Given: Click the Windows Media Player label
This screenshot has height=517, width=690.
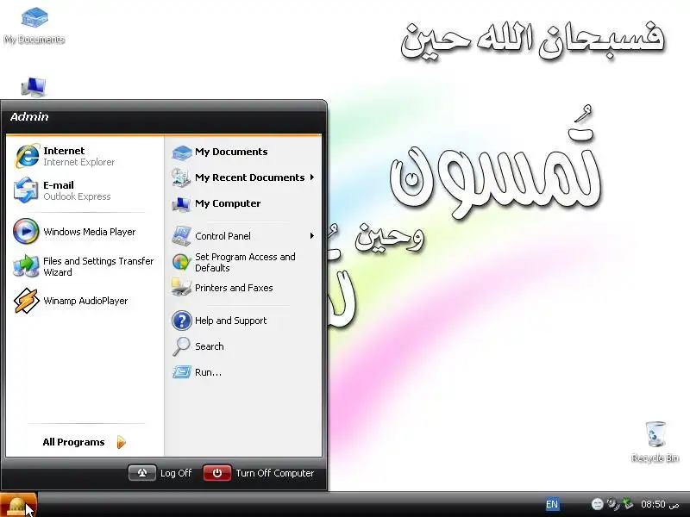Looking at the screenshot, I should (x=90, y=232).
